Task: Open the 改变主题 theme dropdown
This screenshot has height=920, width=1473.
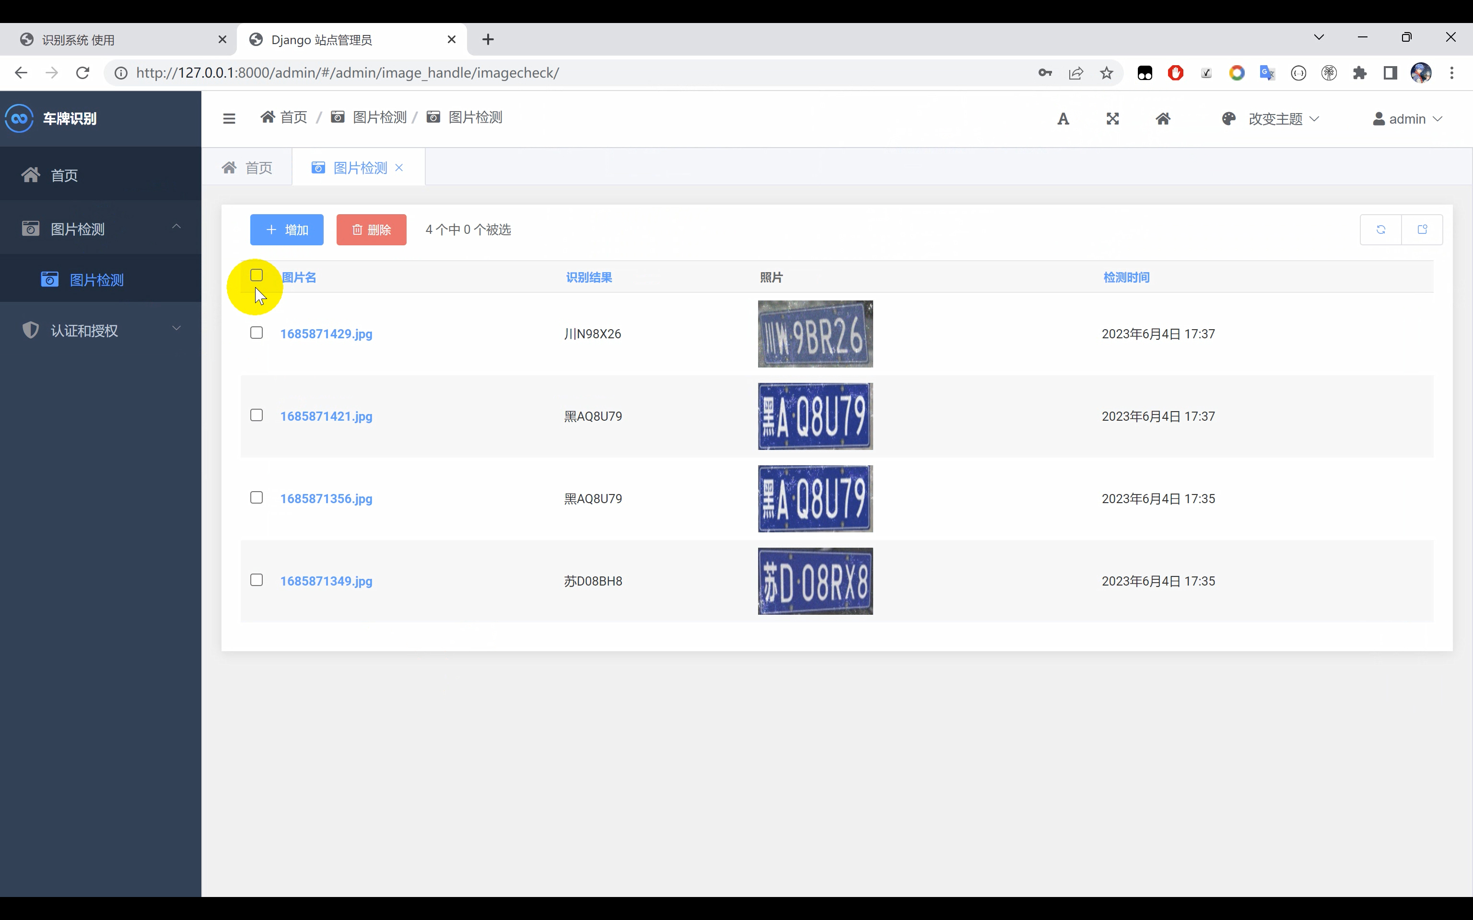Action: (1274, 119)
